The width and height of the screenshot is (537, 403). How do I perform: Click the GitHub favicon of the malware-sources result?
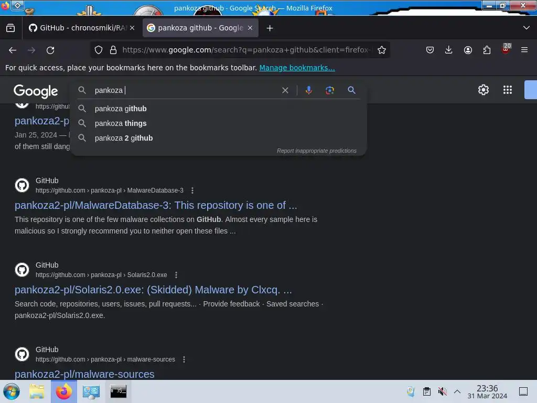(22, 354)
